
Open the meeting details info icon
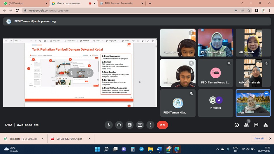click(x=237, y=125)
